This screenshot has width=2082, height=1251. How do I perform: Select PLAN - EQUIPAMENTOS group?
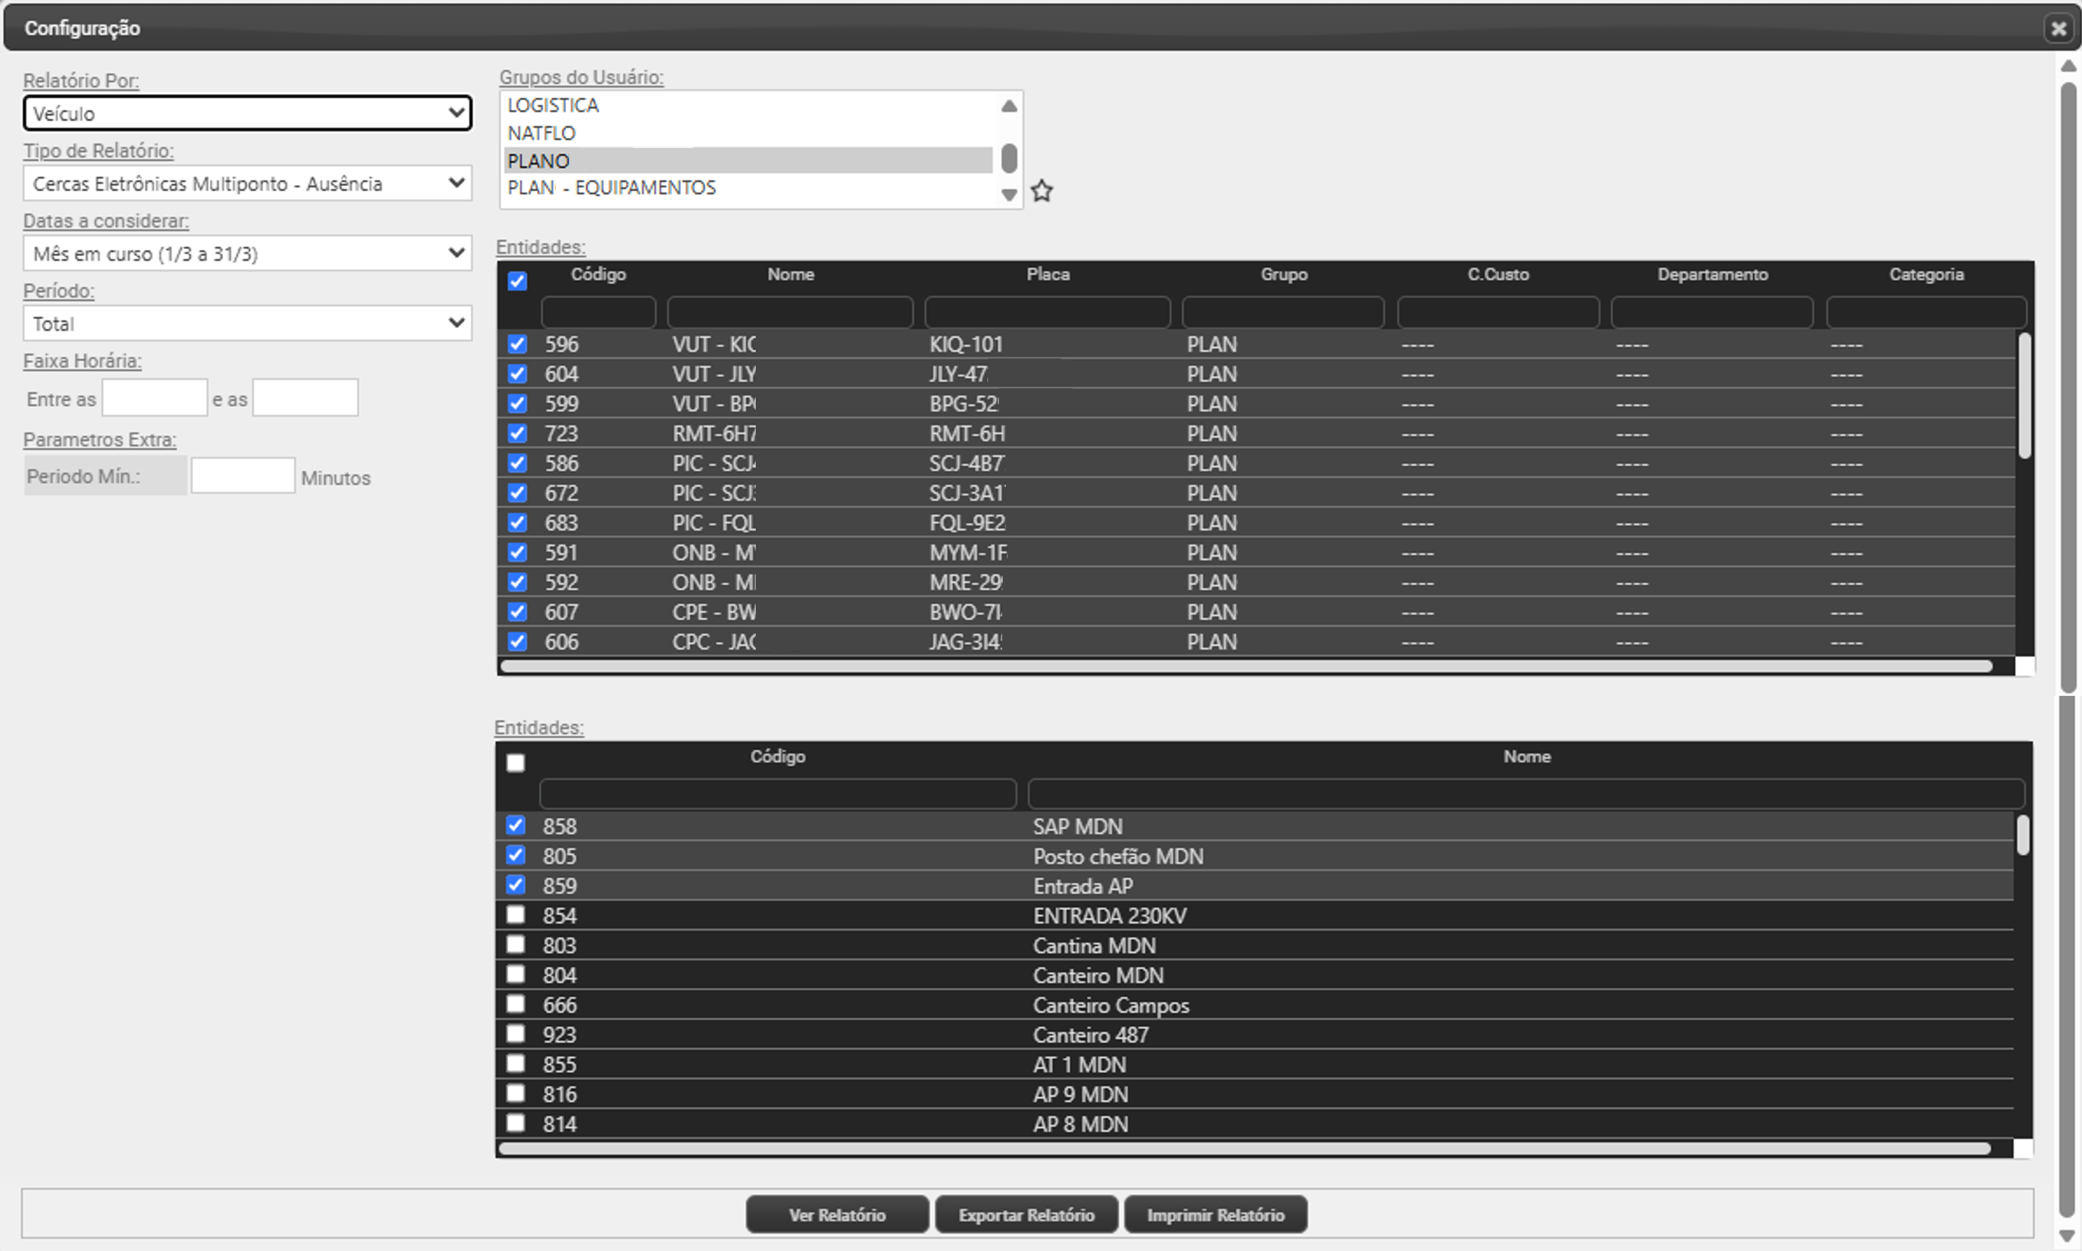749,187
